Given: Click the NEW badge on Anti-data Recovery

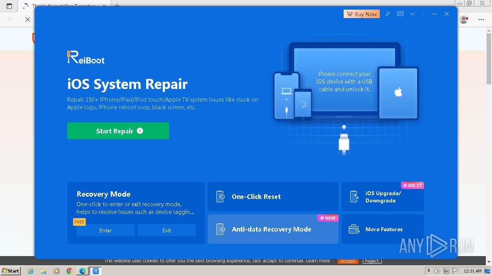Looking at the screenshot, I should [x=328, y=218].
